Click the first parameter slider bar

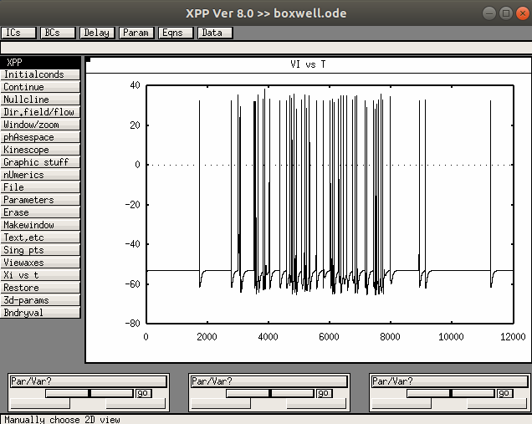tap(90, 393)
